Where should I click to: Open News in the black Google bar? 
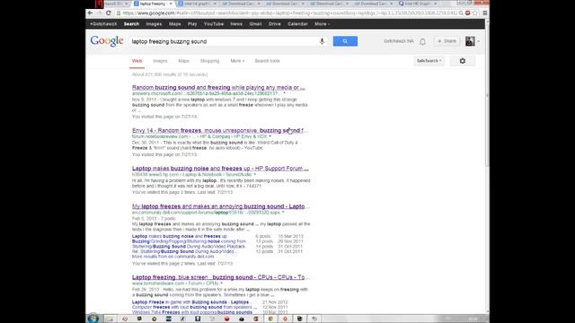pos(236,24)
